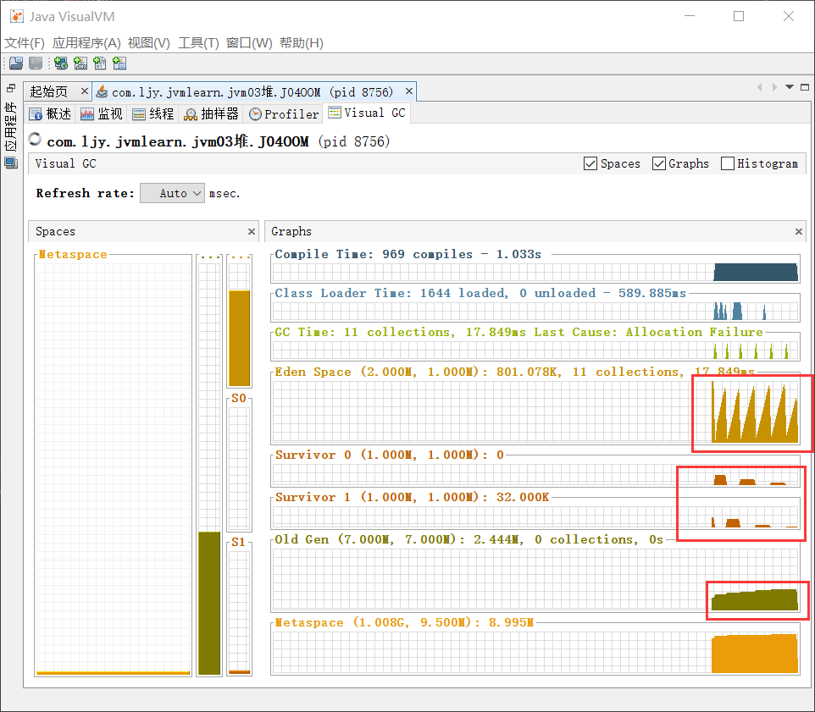
Task: Open the Refresh rate Auto dropdown
Action: tap(172, 193)
